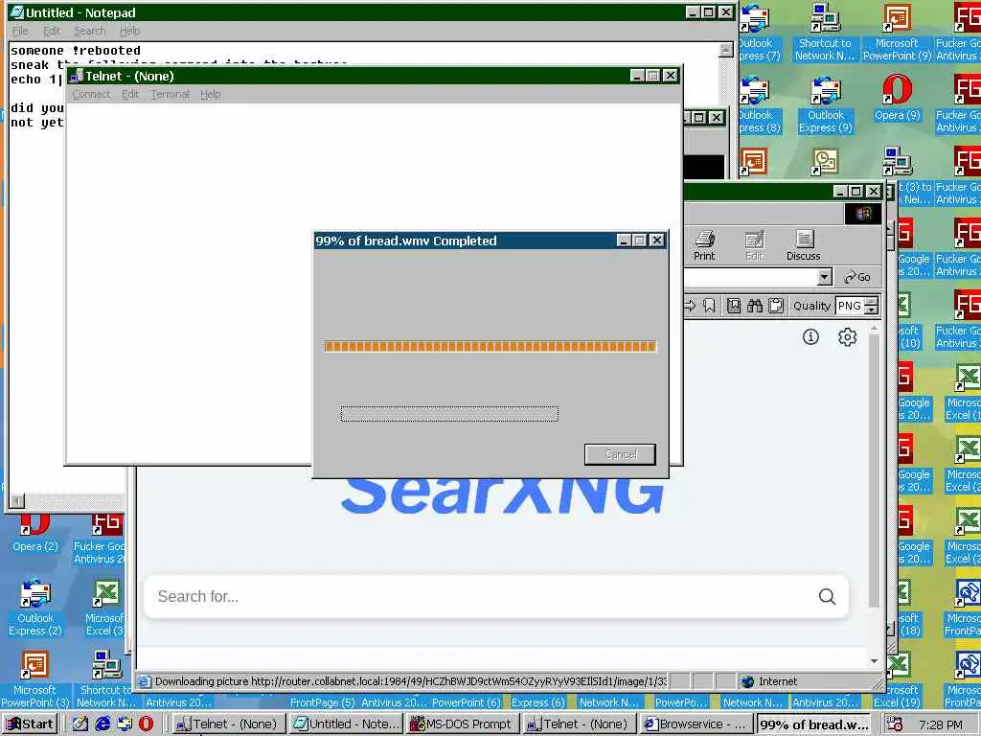Click the clipboard icon in Browservice toolbar
Screen dimensions: 981x736
[x=776, y=306]
